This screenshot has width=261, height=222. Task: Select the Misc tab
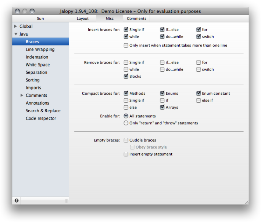coord(110,18)
